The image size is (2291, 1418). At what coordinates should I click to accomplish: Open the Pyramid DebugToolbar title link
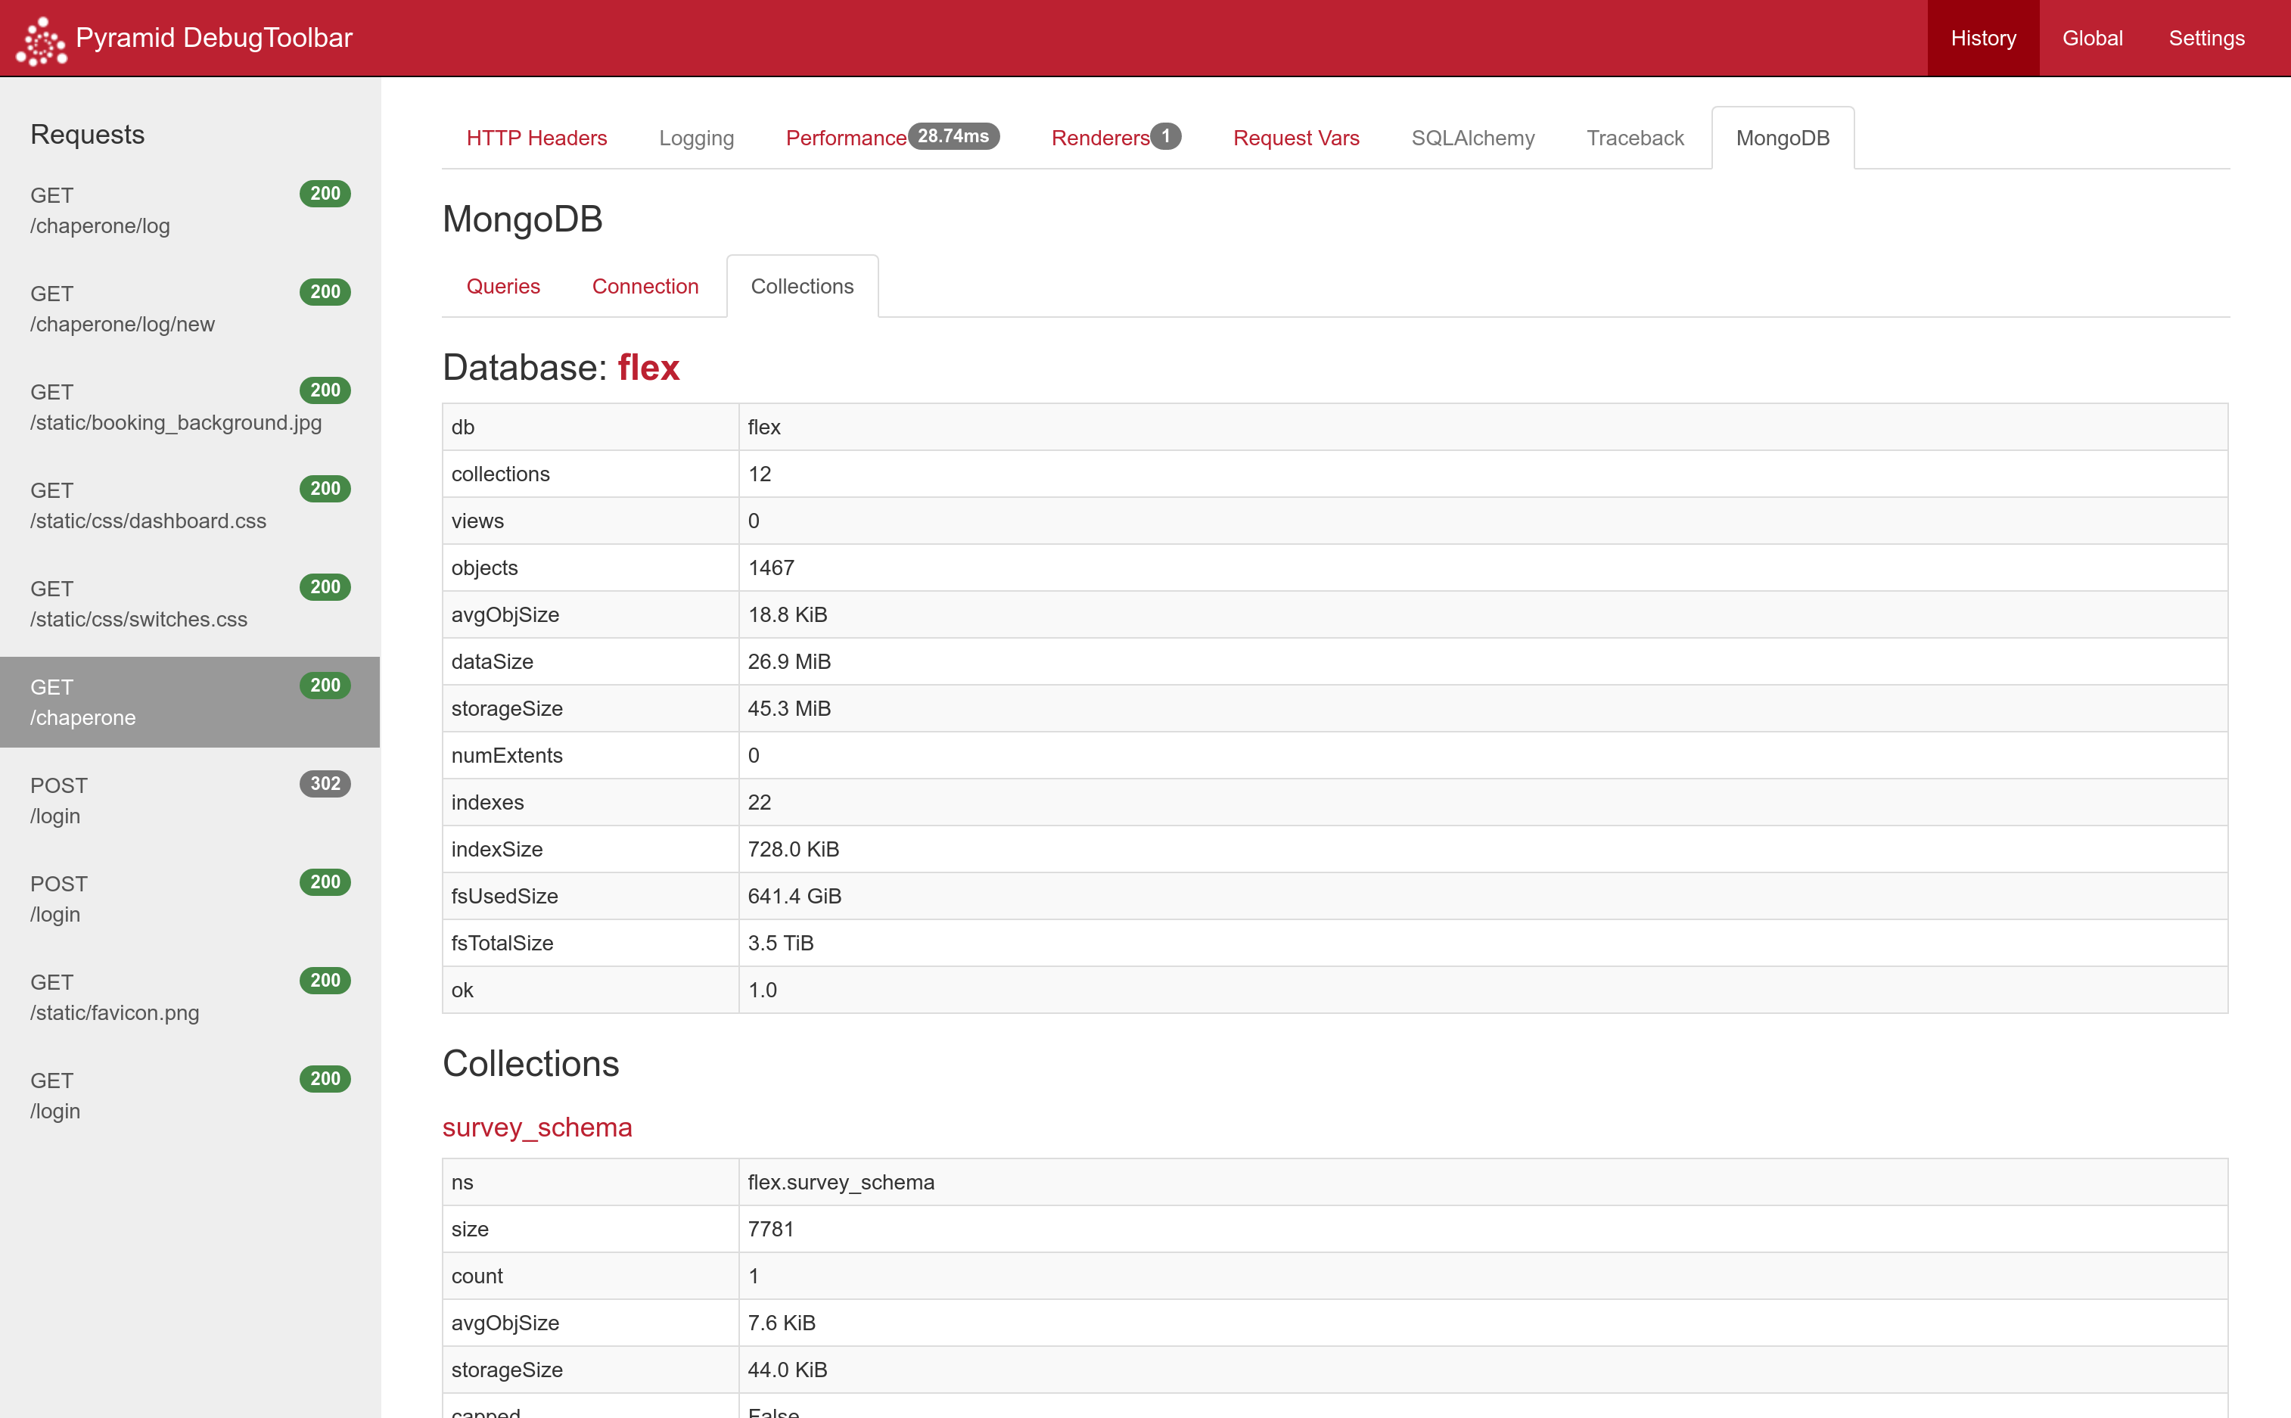pyautogui.click(x=214, y=38)
